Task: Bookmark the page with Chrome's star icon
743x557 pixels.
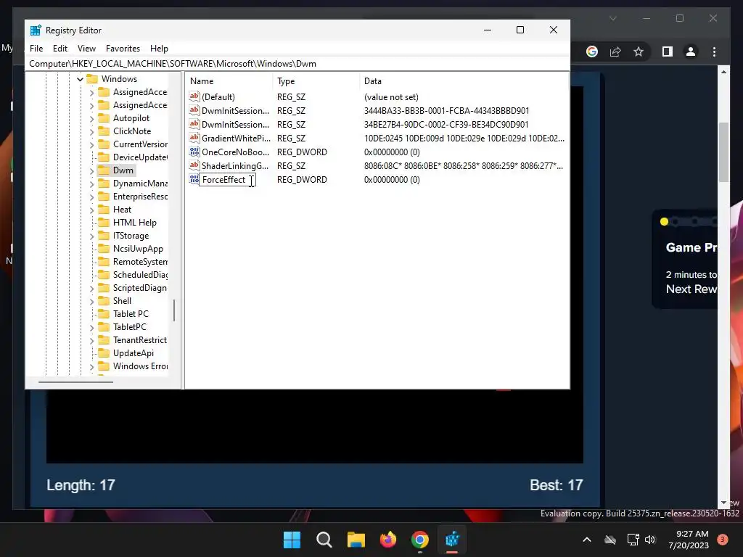Action: [639, 51]
